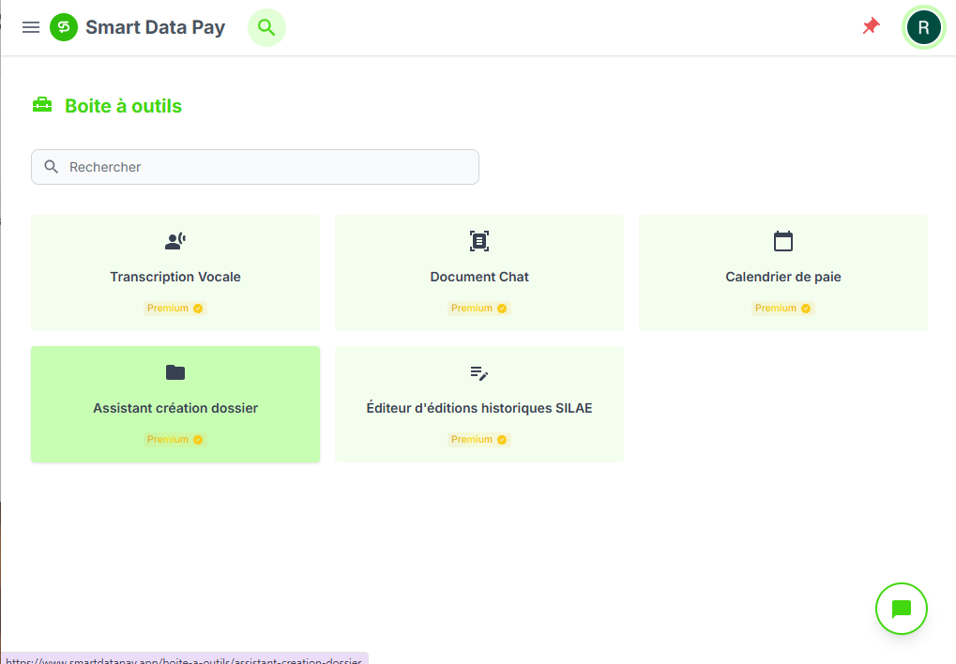This screenshot has height=664, width=956.
Task: Open the user profile avatar R
Action: (923, 27)
